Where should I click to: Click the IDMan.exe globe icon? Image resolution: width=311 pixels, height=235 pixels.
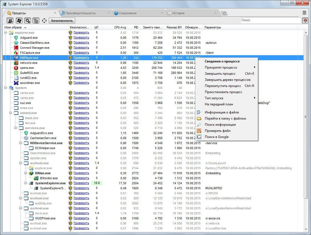(x=31, y=173)
